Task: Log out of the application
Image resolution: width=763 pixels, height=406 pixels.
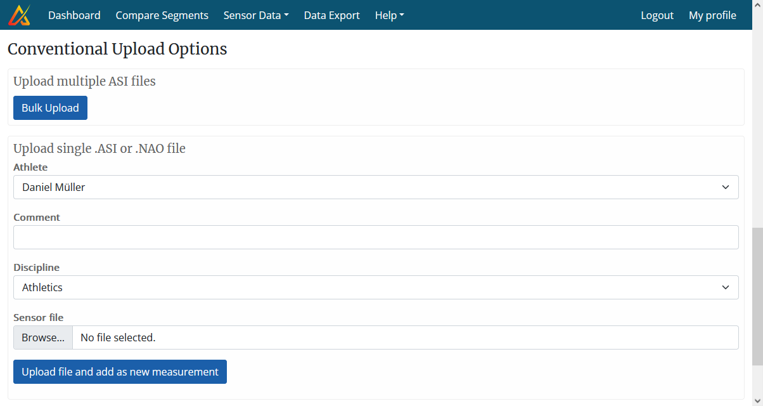Action: point(657,15)
